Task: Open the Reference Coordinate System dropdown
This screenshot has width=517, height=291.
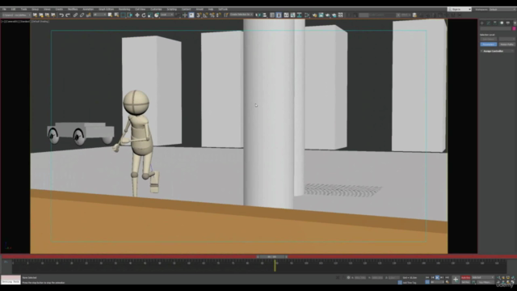Action: [x=167, y=15]
